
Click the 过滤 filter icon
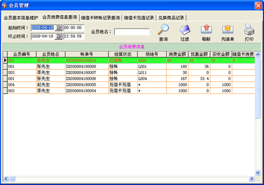(185, 29)
